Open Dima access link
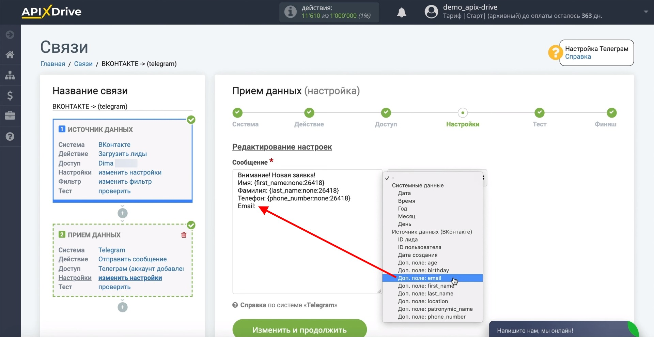This screenshot has height=337, width=654. click(106, 163)
